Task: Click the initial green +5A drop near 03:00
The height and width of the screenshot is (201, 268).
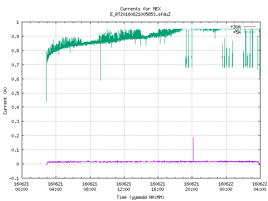Action: click(46, 83)
